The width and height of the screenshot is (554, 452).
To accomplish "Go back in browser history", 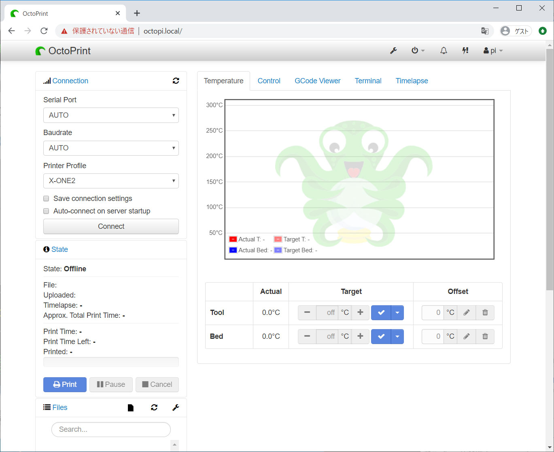I will pos(11,31).
